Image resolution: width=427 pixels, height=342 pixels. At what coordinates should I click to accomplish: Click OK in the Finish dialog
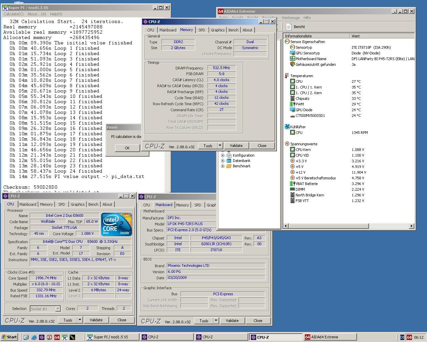click(x=127, y=148)
